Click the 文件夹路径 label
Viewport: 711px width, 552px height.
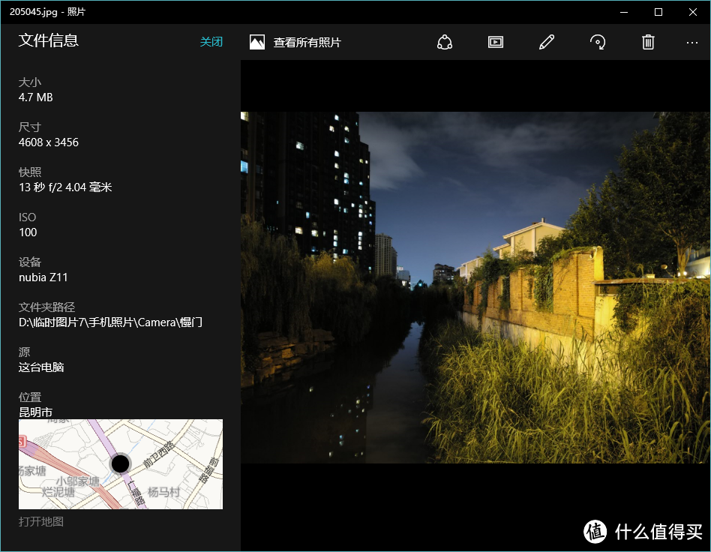coord(46,307)
